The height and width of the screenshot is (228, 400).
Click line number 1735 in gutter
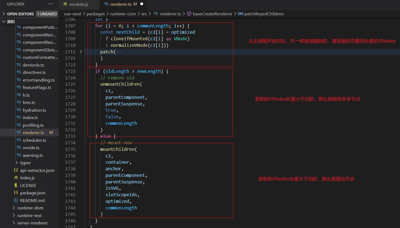[70, 149]
